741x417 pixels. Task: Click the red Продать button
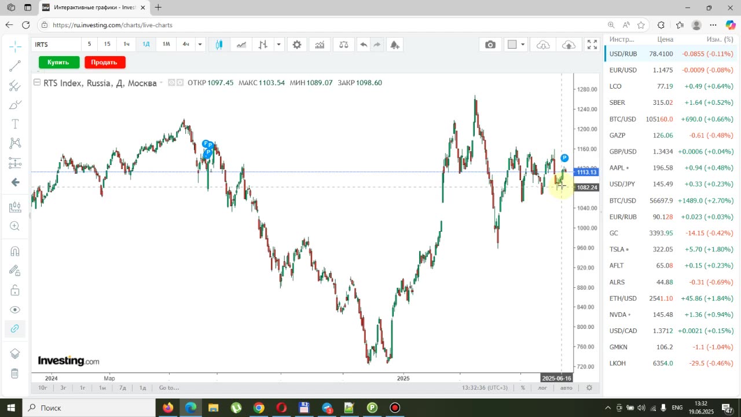click(104, 62)
